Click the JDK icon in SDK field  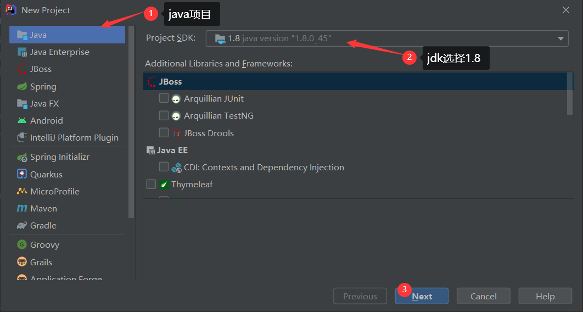pos(220,38)
